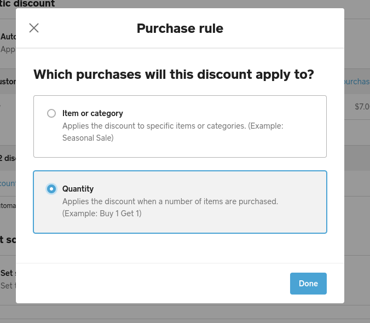
Task: Click the small "utoma" text at left edge
Action: coord(8,206)
